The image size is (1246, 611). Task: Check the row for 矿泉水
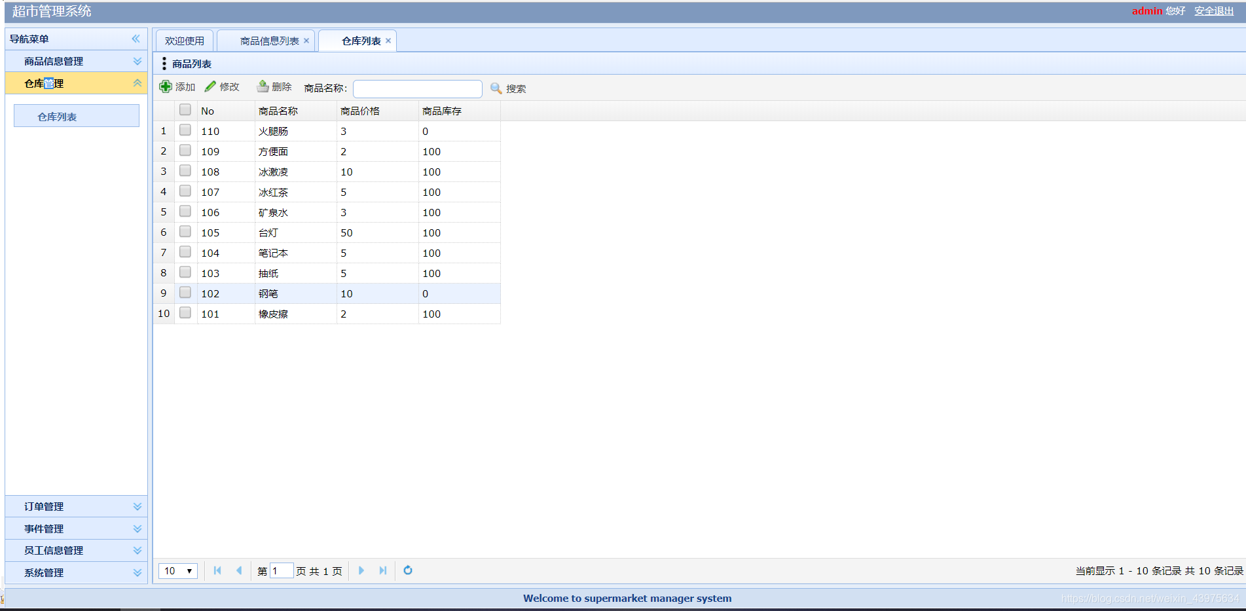(x=185, y=212)
